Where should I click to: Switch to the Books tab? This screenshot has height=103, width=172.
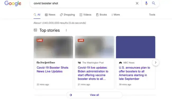tap(101, 15)
